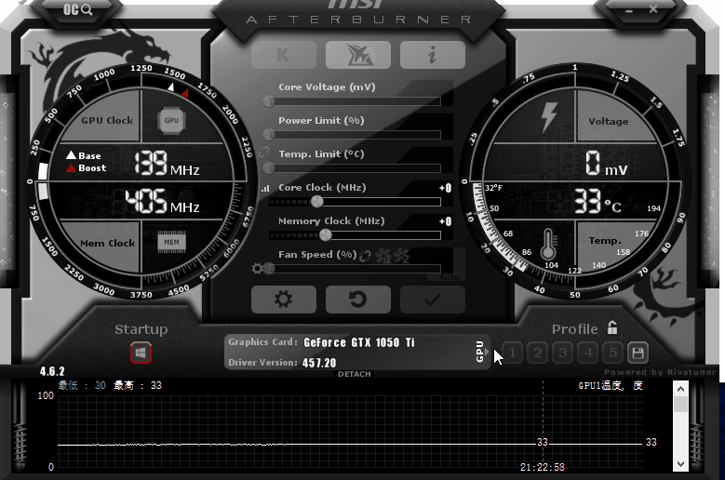Reset settings with the circular arrow button

coord(357,299)
